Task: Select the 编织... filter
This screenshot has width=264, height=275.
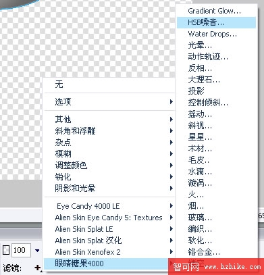Action: click(216, 229)
